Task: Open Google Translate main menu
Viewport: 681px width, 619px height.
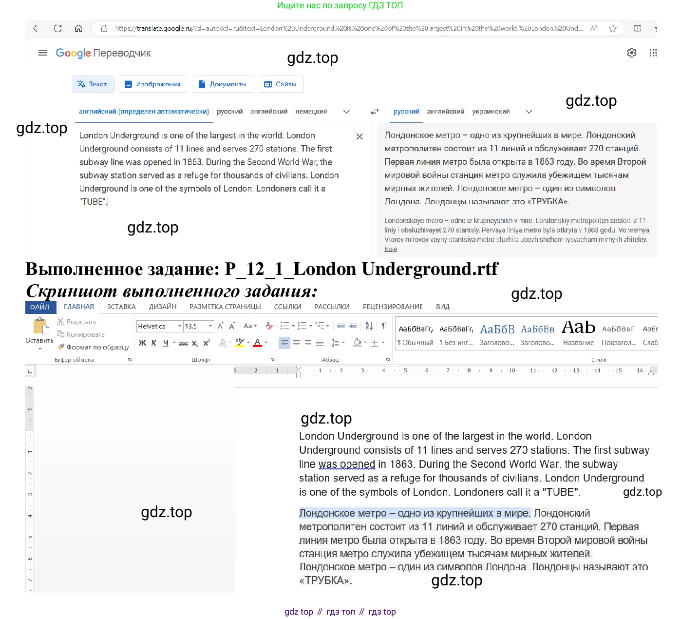Action: (42, 53)
